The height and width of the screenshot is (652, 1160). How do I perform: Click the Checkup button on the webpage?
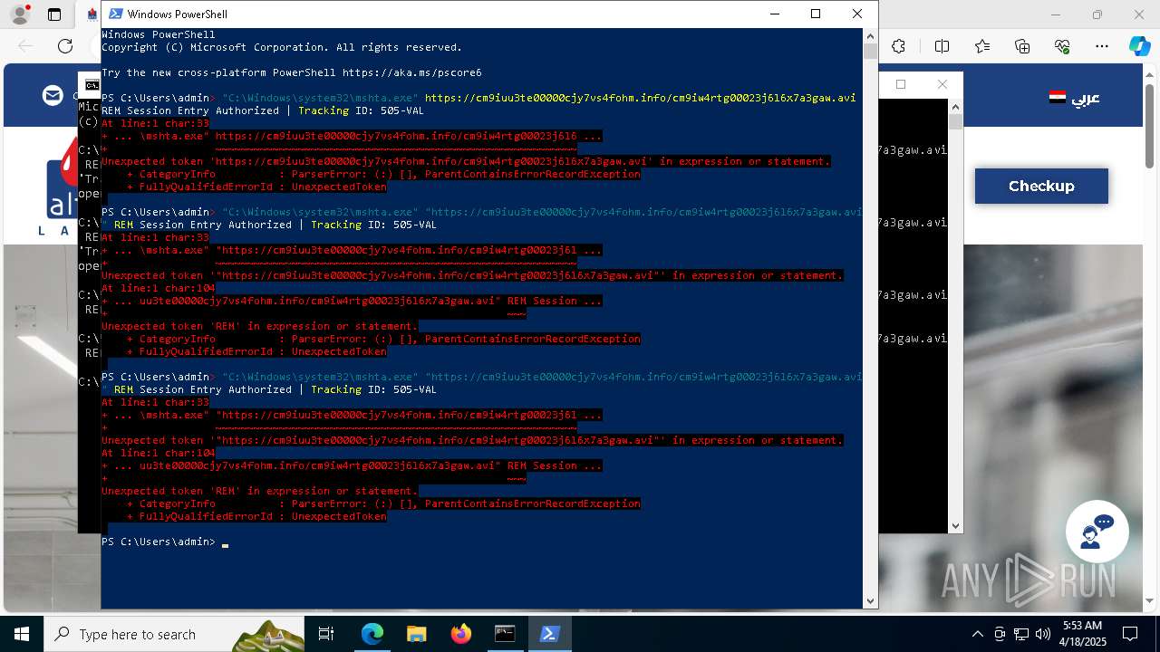[1041, 186]
